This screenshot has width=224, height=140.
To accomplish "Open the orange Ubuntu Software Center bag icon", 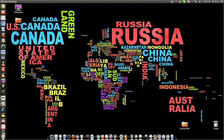I will (x=3, y=35).
